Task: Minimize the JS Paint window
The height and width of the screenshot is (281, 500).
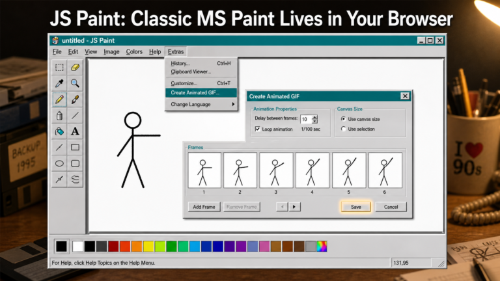Action: tap(421, 40)
